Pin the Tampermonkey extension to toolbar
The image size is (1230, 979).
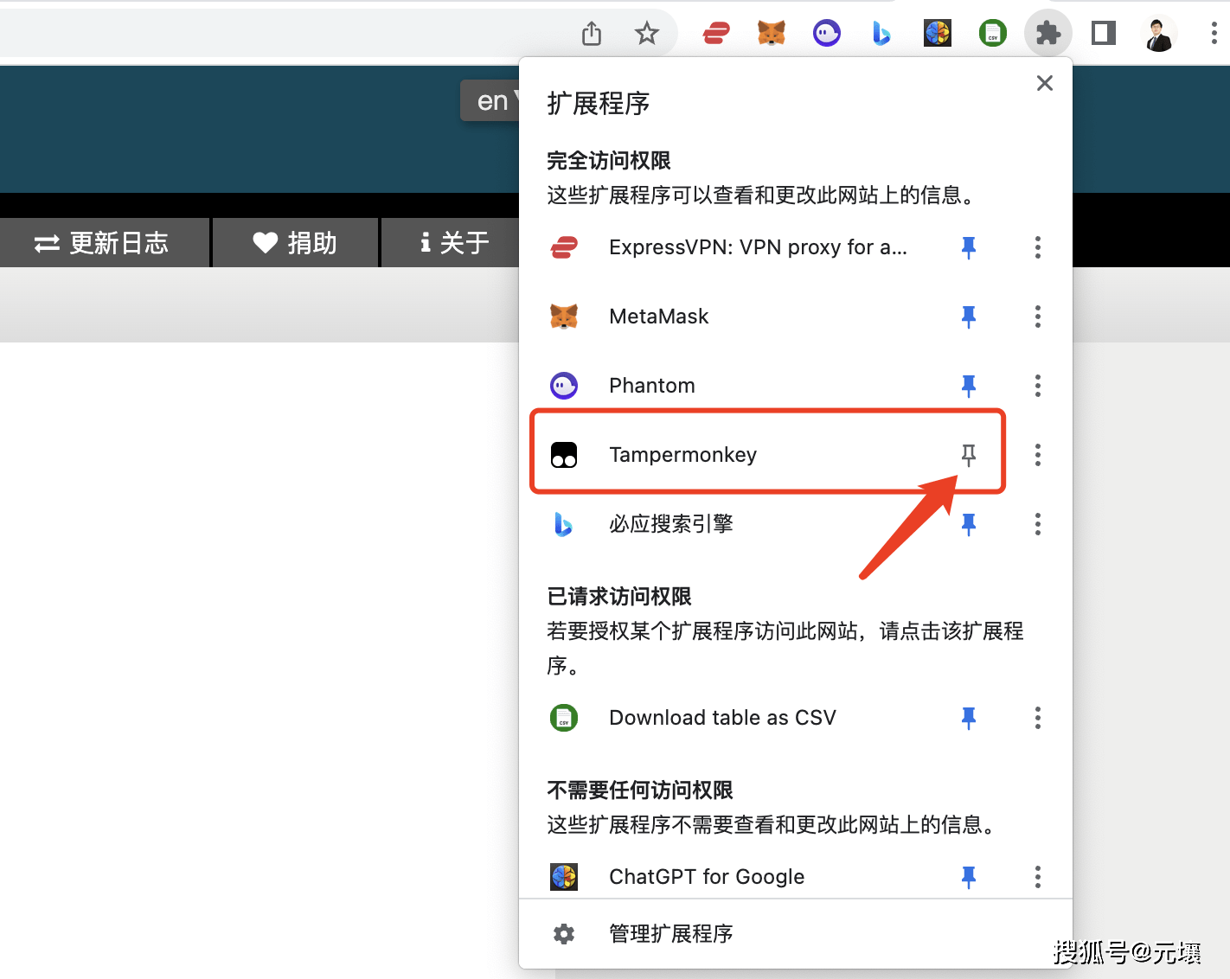click(x=969, y=454)
